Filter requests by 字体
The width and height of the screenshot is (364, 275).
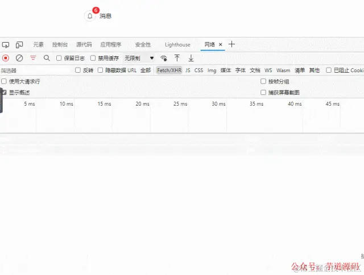click(240, 70)
